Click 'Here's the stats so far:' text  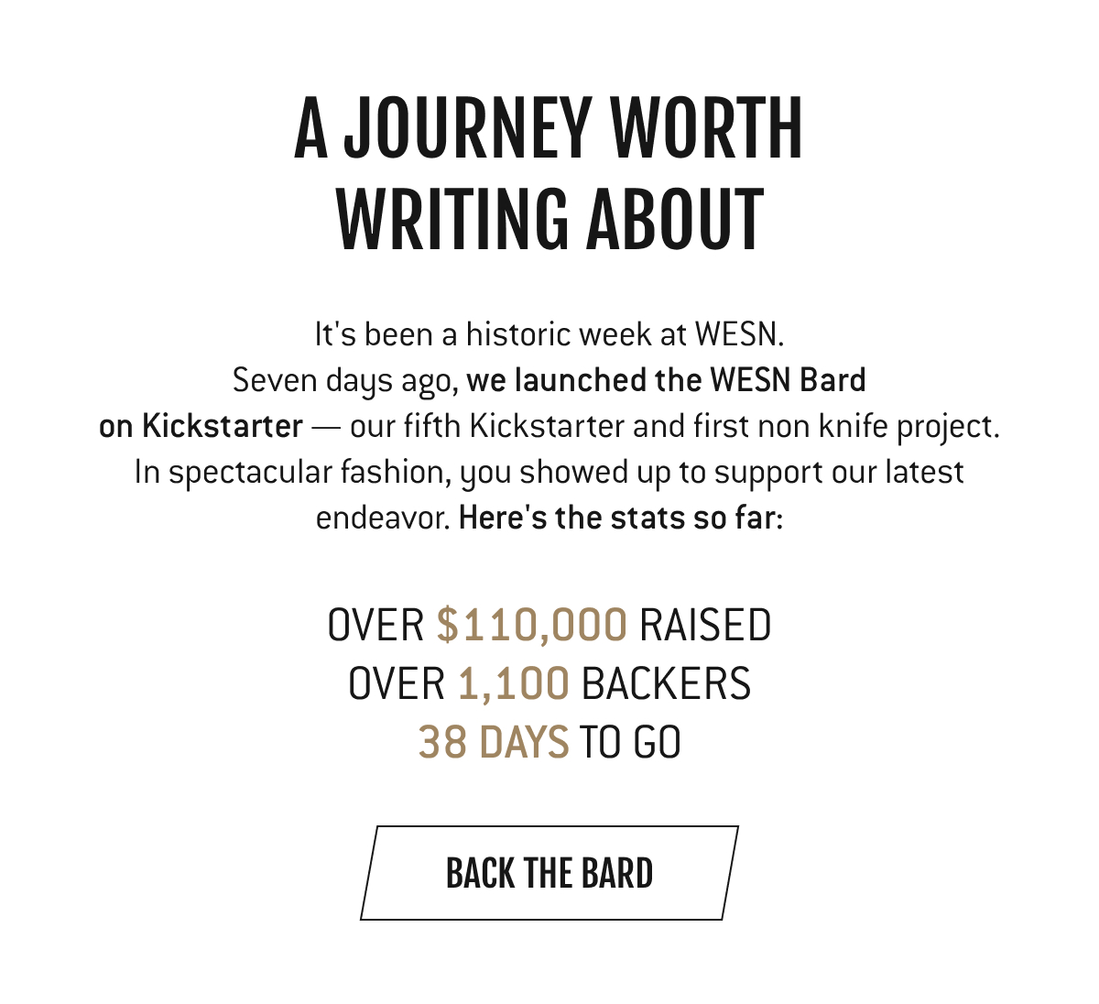pos(621,518)
